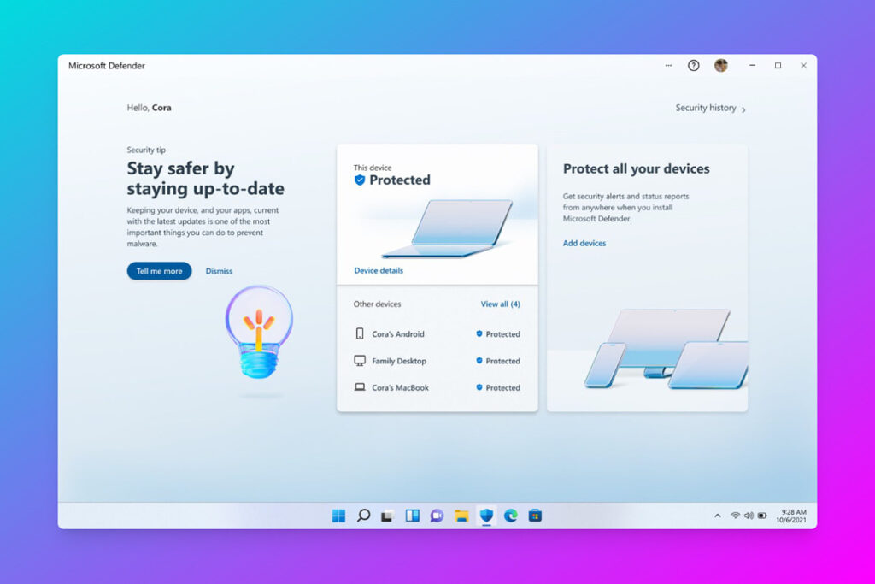Show hidden tray icons chevron
Screen dimensions: 875x584
(718, 516)
